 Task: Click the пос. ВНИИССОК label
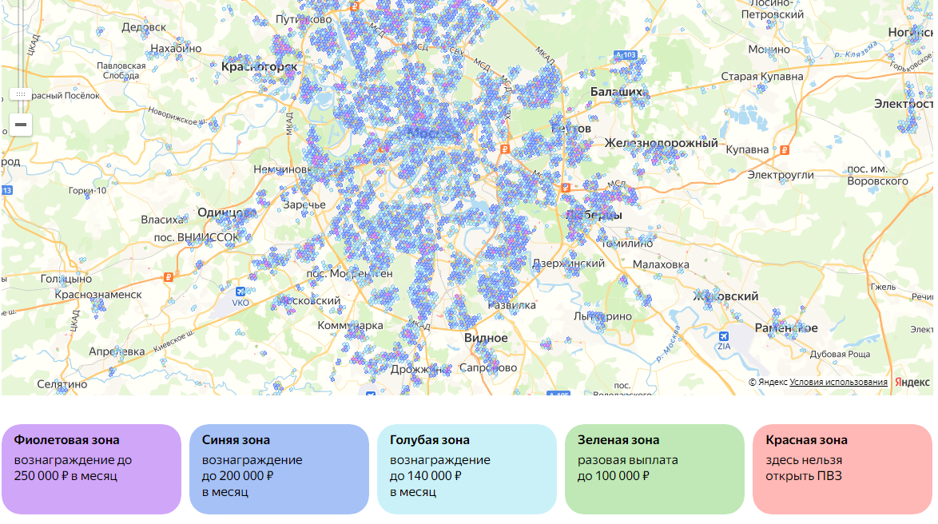[x=197, y=237]
